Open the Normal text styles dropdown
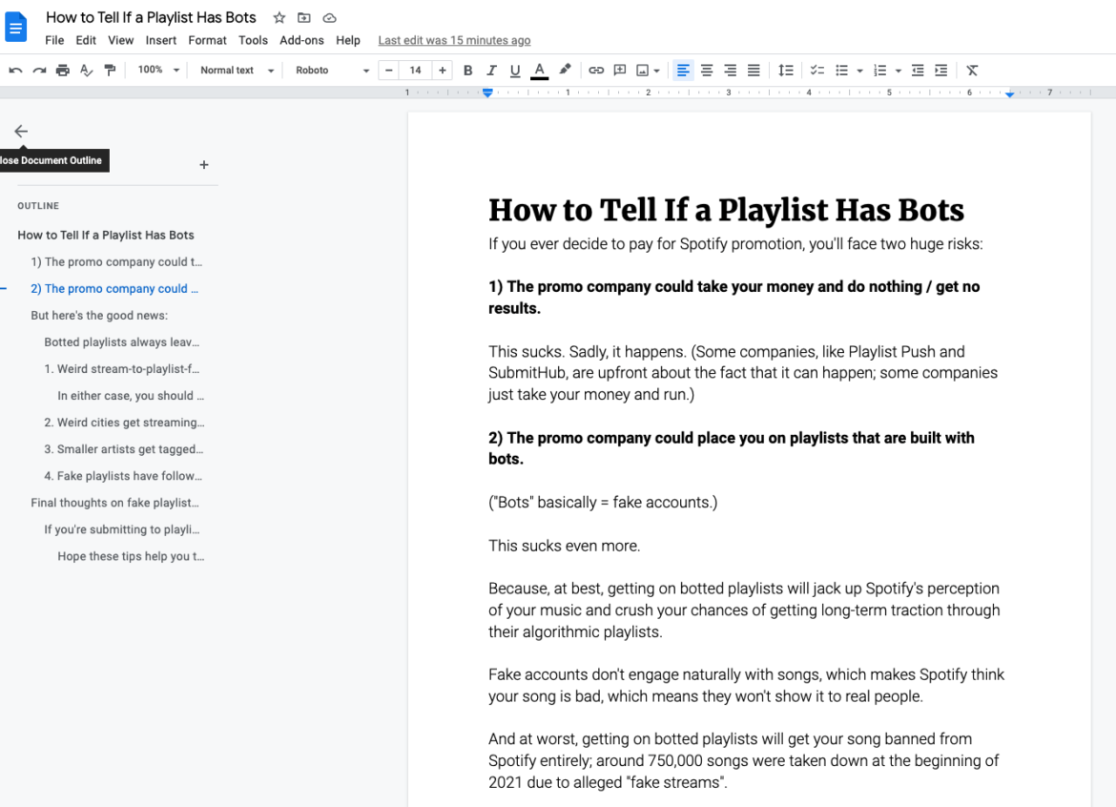The width and height of the screenshot is (1116, 807). [x=235, y=70]
